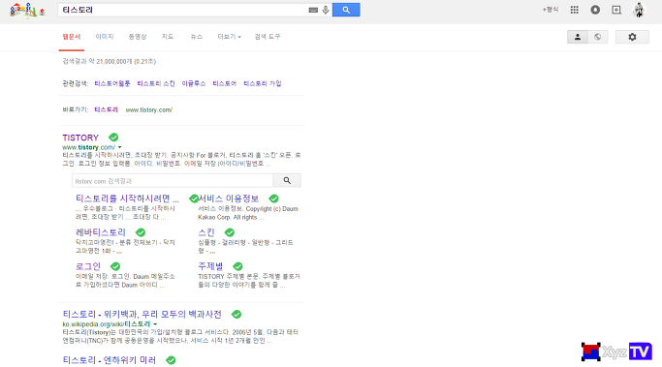The width and height of the screenshot is (662, 367).
Task: Switch to the 지도 tab
Action: point(168,37)
